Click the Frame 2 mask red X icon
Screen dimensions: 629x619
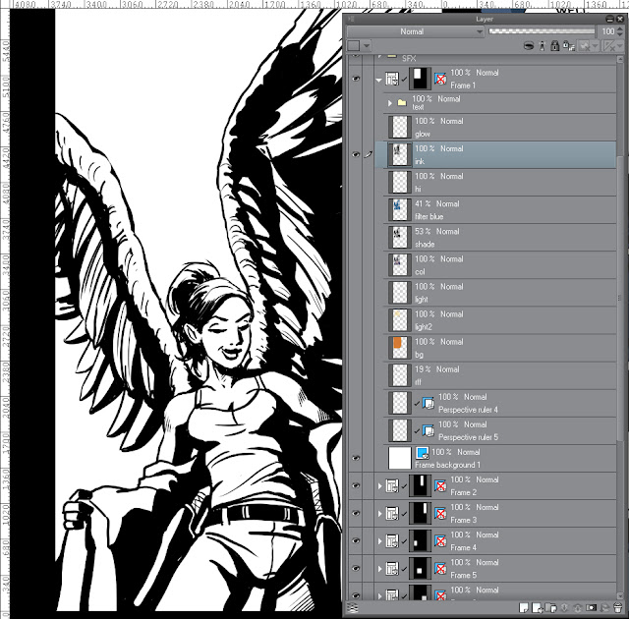point(440,486)
